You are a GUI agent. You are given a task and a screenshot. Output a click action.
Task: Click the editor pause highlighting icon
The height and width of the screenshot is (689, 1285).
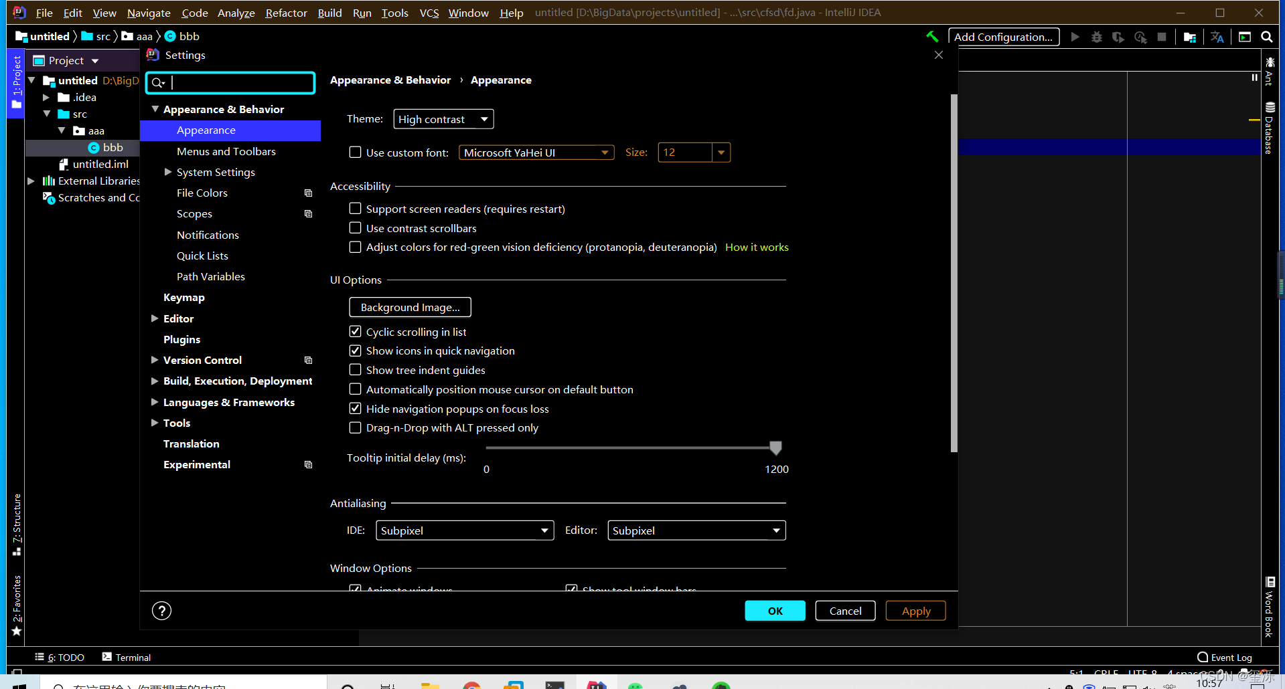pyautogui.click(x=1254, y=78)
